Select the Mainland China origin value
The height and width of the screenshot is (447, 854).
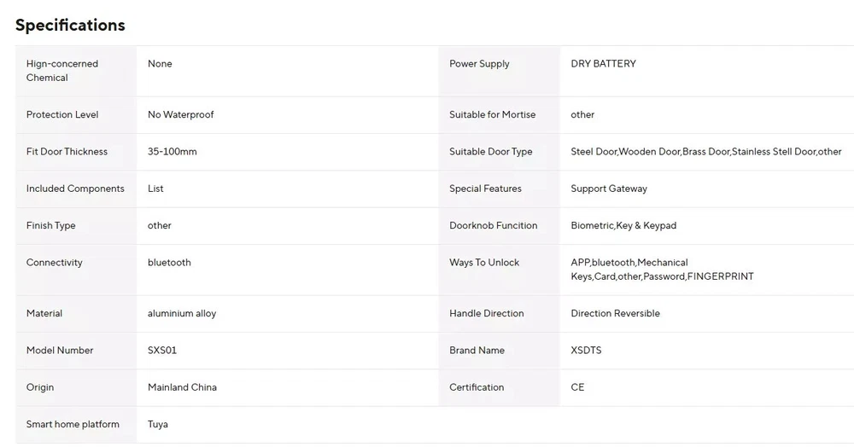(182, 387)
